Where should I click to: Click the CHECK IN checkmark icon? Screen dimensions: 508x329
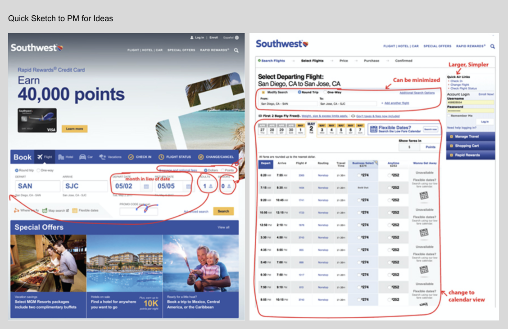pyautogui.click(x=131, y=157)
